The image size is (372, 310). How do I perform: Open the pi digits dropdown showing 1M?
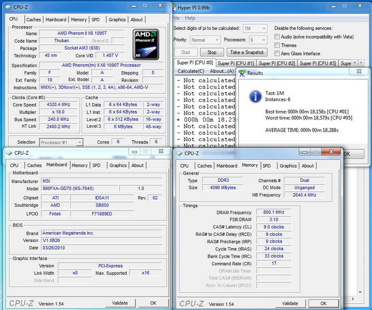coord(254,28)
